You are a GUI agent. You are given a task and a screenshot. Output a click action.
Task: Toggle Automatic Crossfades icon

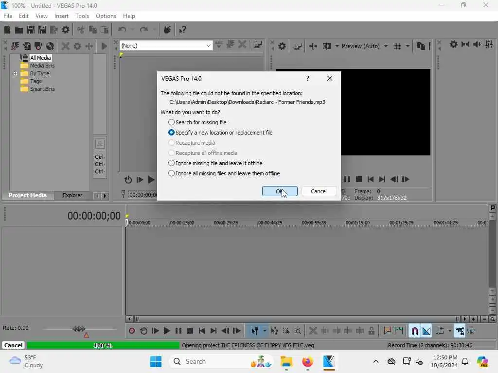426,331
